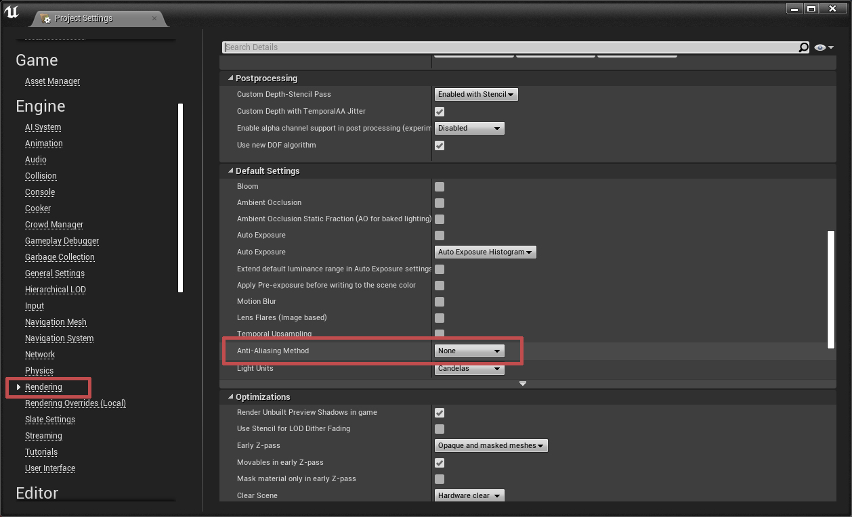The height and width of the screenshot is (517, 852).
Task: Close the Project Settings tab
Action: [154, 18]
